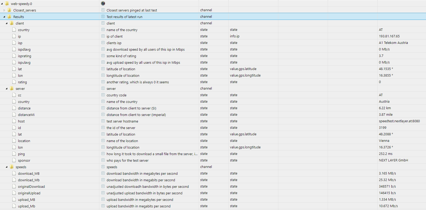Collapse the web-speedy.0 tree node
Screen dimensions: 426x210
[x=2, y=4]
